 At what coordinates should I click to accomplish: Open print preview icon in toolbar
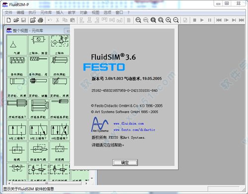(x=33, y=20)
